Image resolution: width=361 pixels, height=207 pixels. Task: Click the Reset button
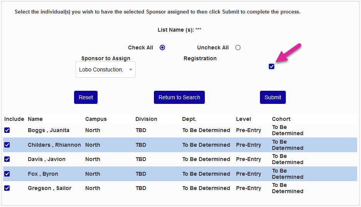(x=86, y=97)
